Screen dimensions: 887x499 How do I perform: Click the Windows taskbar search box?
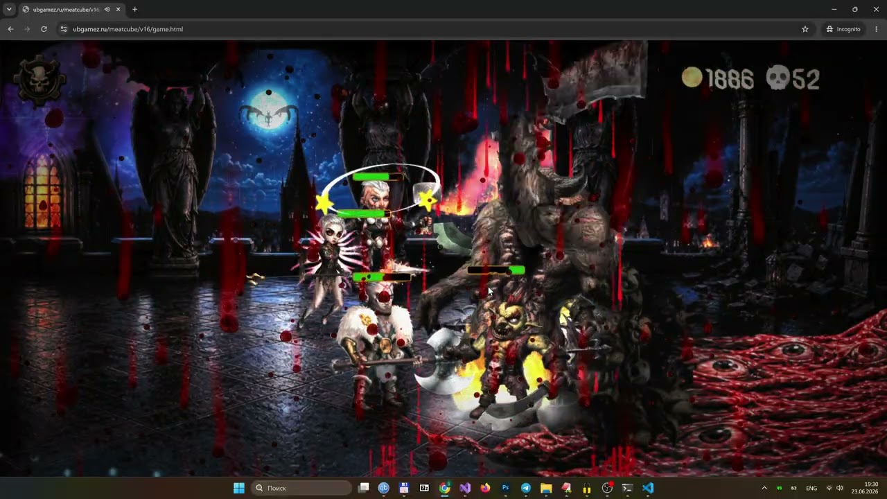point(300,488)
